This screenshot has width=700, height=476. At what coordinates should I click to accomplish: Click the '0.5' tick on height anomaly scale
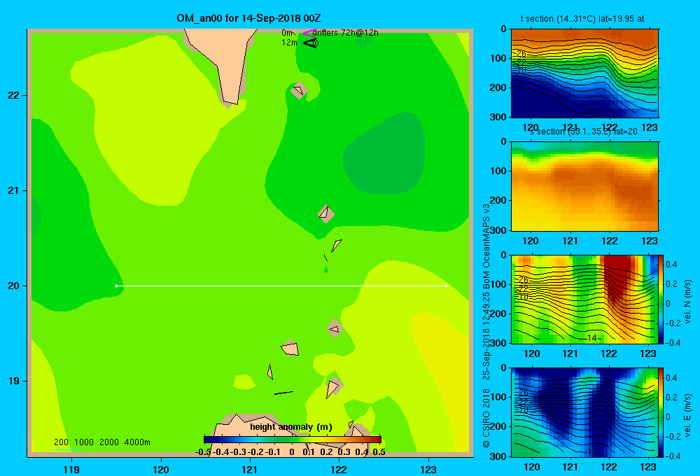pos(379,452)
